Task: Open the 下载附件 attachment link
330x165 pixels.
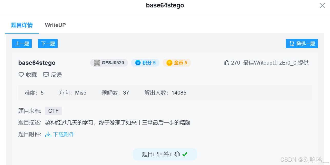Action: click(64, 134)
